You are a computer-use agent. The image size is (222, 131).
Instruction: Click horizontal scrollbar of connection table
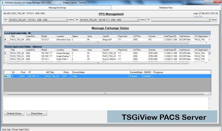(105, 93)
